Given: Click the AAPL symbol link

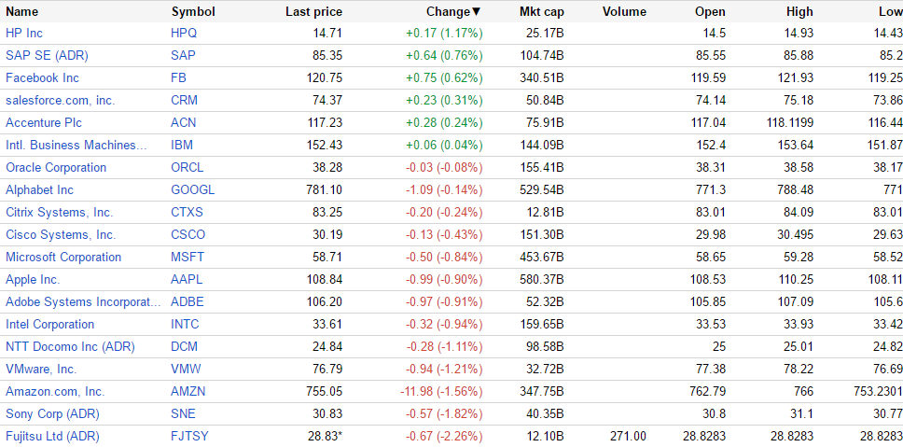Looking at the screenshot, I should click(188, 279).
